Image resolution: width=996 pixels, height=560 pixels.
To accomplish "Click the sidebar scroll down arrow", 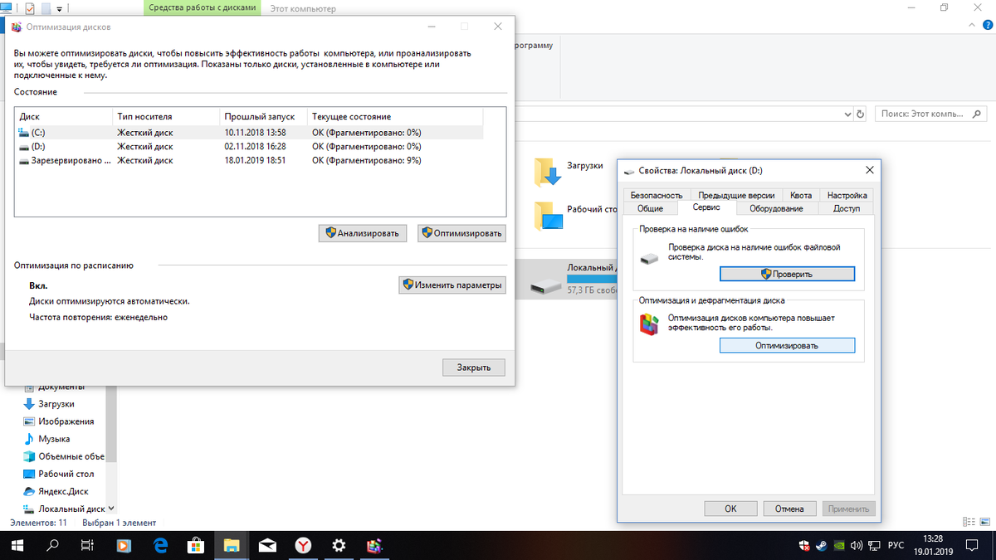I will point(112,508).
